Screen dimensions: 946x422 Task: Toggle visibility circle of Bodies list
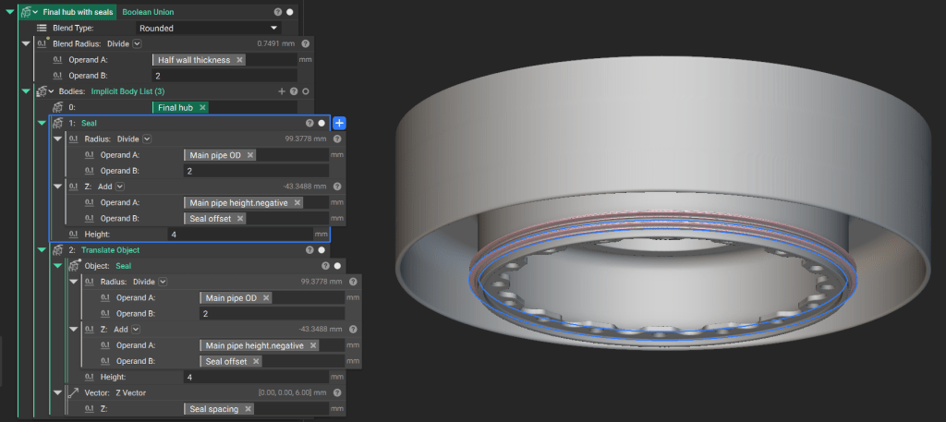(x=305, y=91)
